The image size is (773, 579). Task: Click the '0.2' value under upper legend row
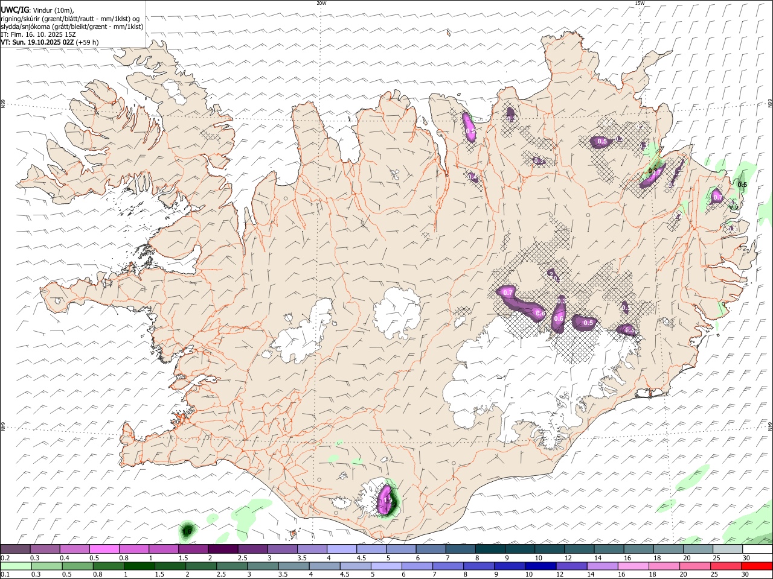(x=4, y=558)
